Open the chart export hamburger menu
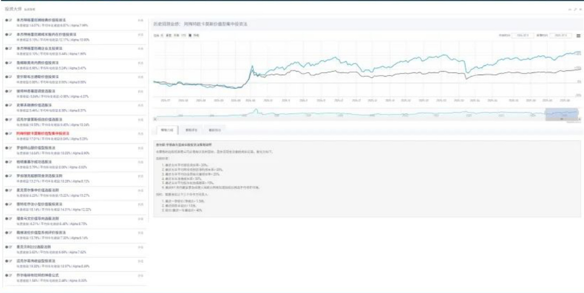Viewport: 584px width, 293px height. point(578,36)
